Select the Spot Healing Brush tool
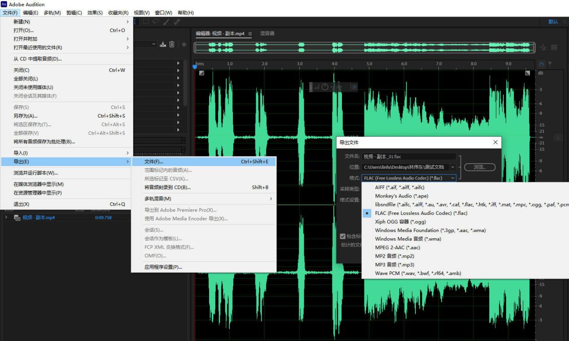Image resolution: width=569 pixels, height=341 pixels. [176, 22]
